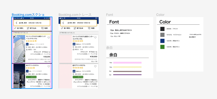The image size is (217, 99).
Task: Select the gray 7C7C7C subtext swatch
Action: tap(162, 35)
